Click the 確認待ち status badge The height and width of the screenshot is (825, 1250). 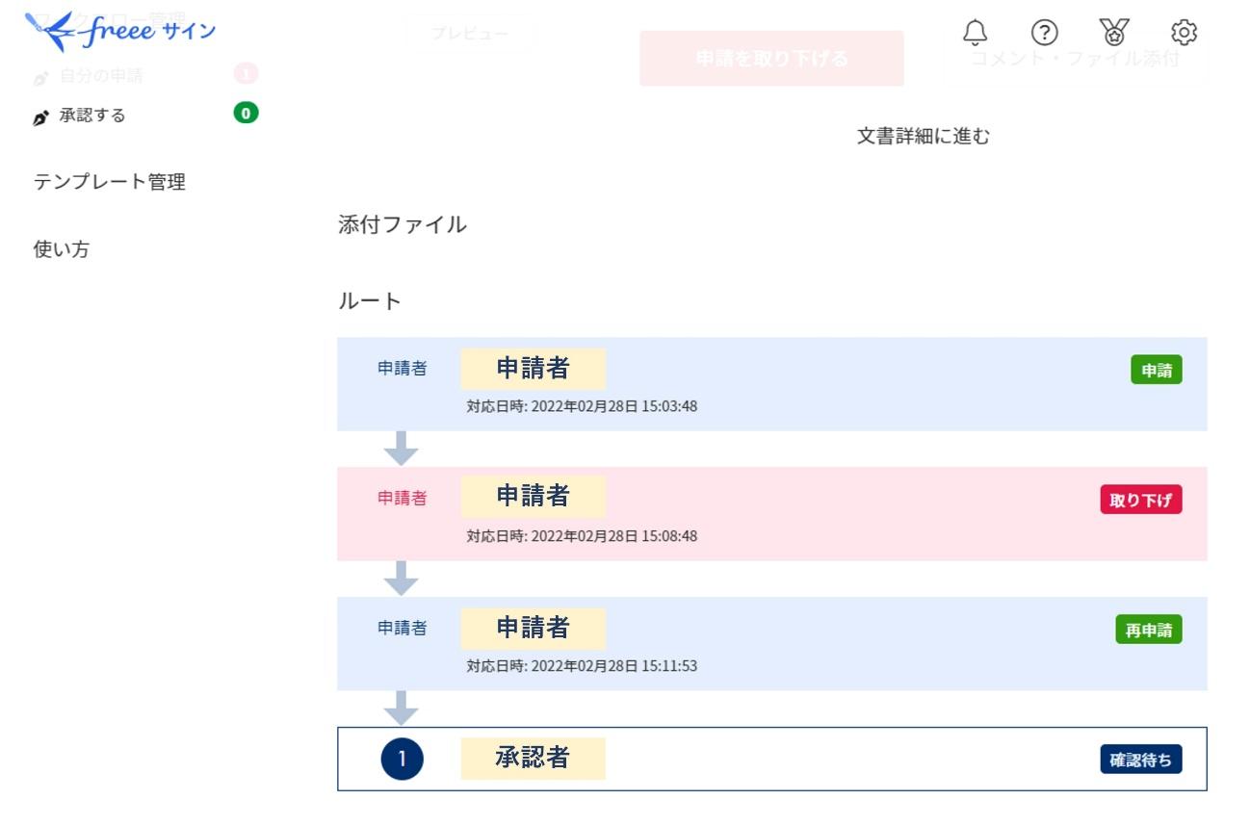(x=1141, y=760)
